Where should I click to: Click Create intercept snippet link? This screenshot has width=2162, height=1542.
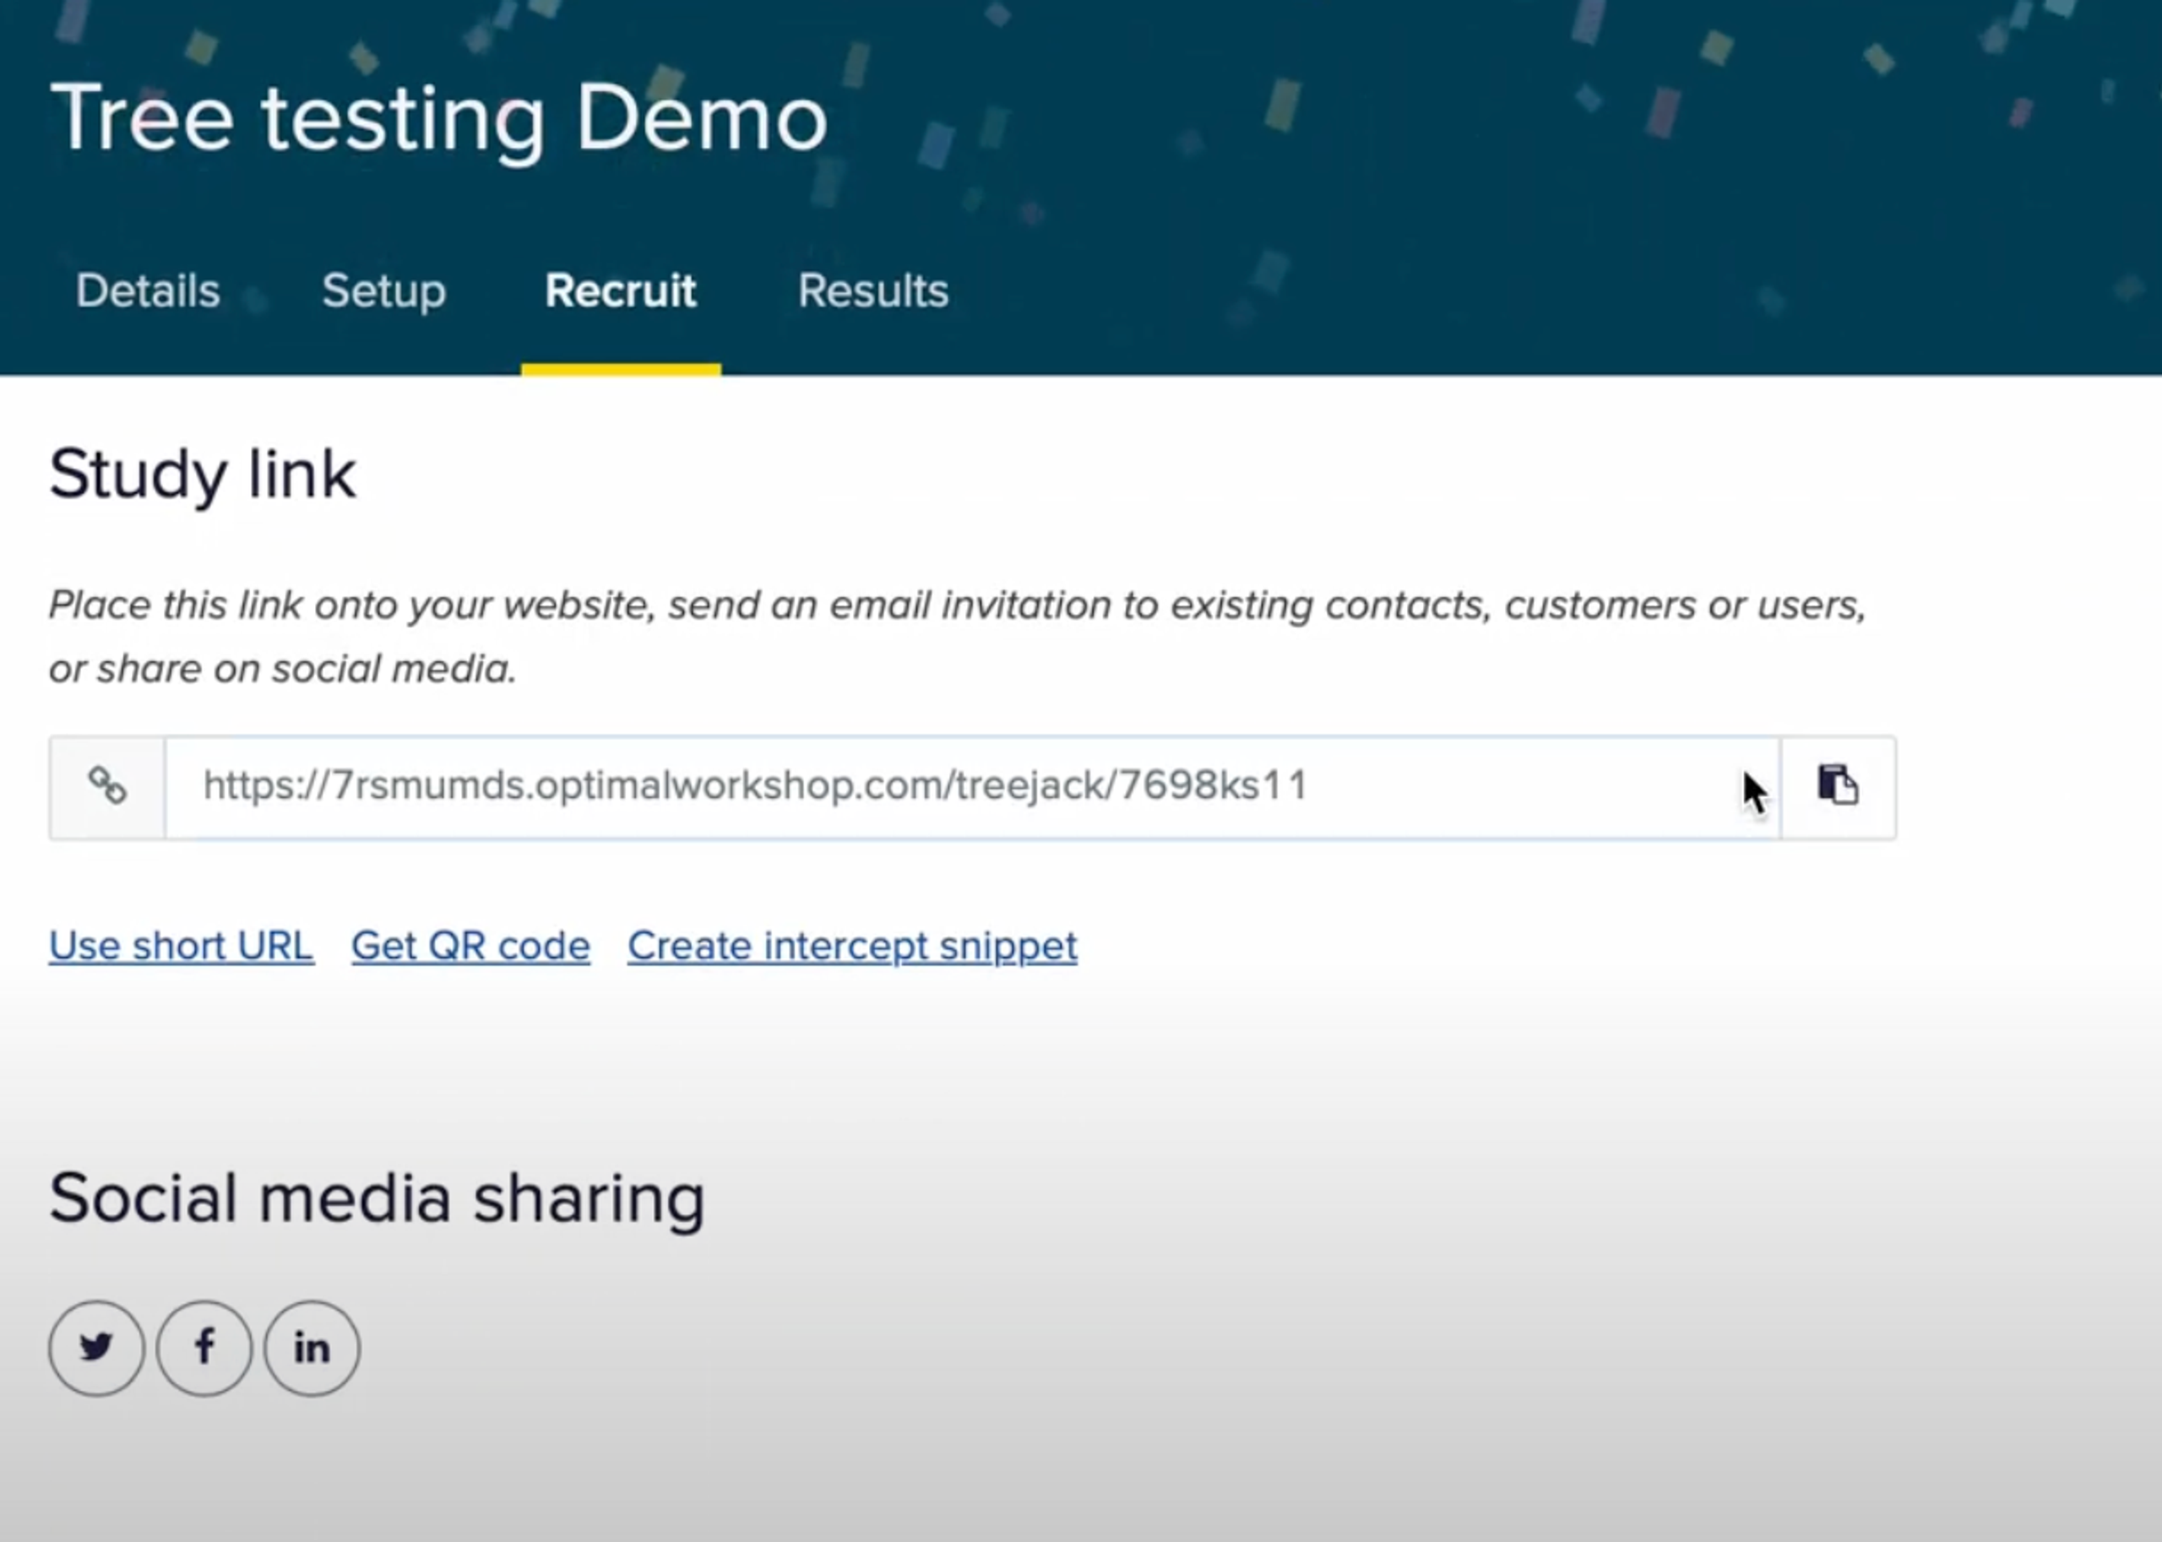tap(851, 946)
